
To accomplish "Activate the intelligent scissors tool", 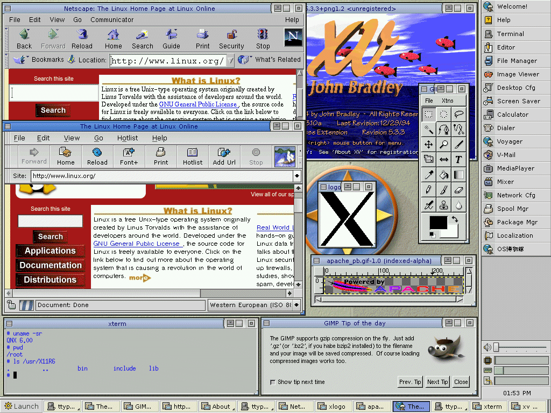I will pyautogui.click(x=458, y=129).
